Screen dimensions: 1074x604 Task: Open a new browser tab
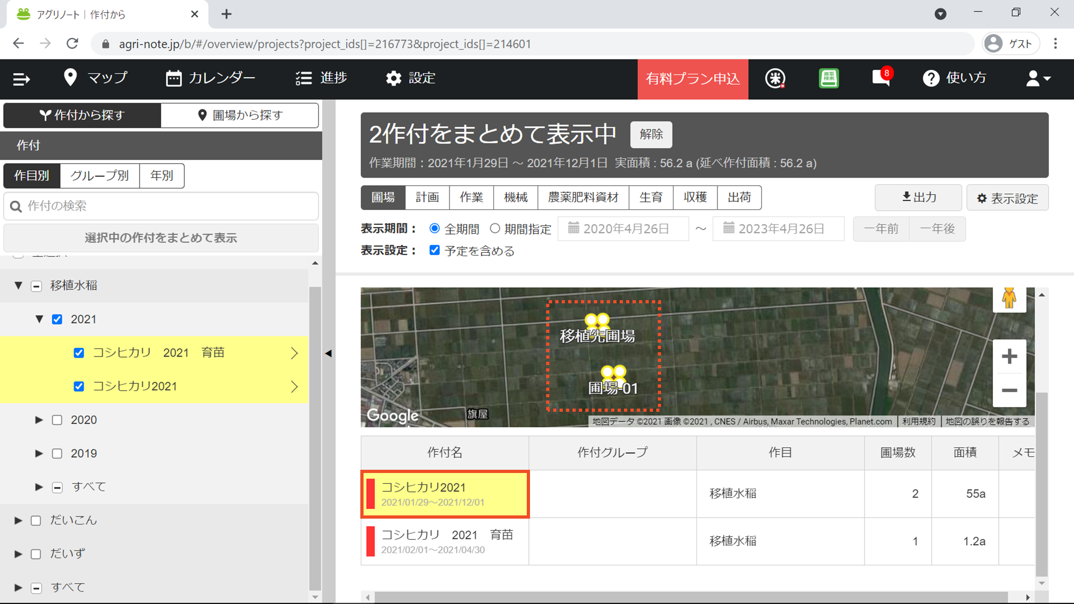click(x=227, y=14)
